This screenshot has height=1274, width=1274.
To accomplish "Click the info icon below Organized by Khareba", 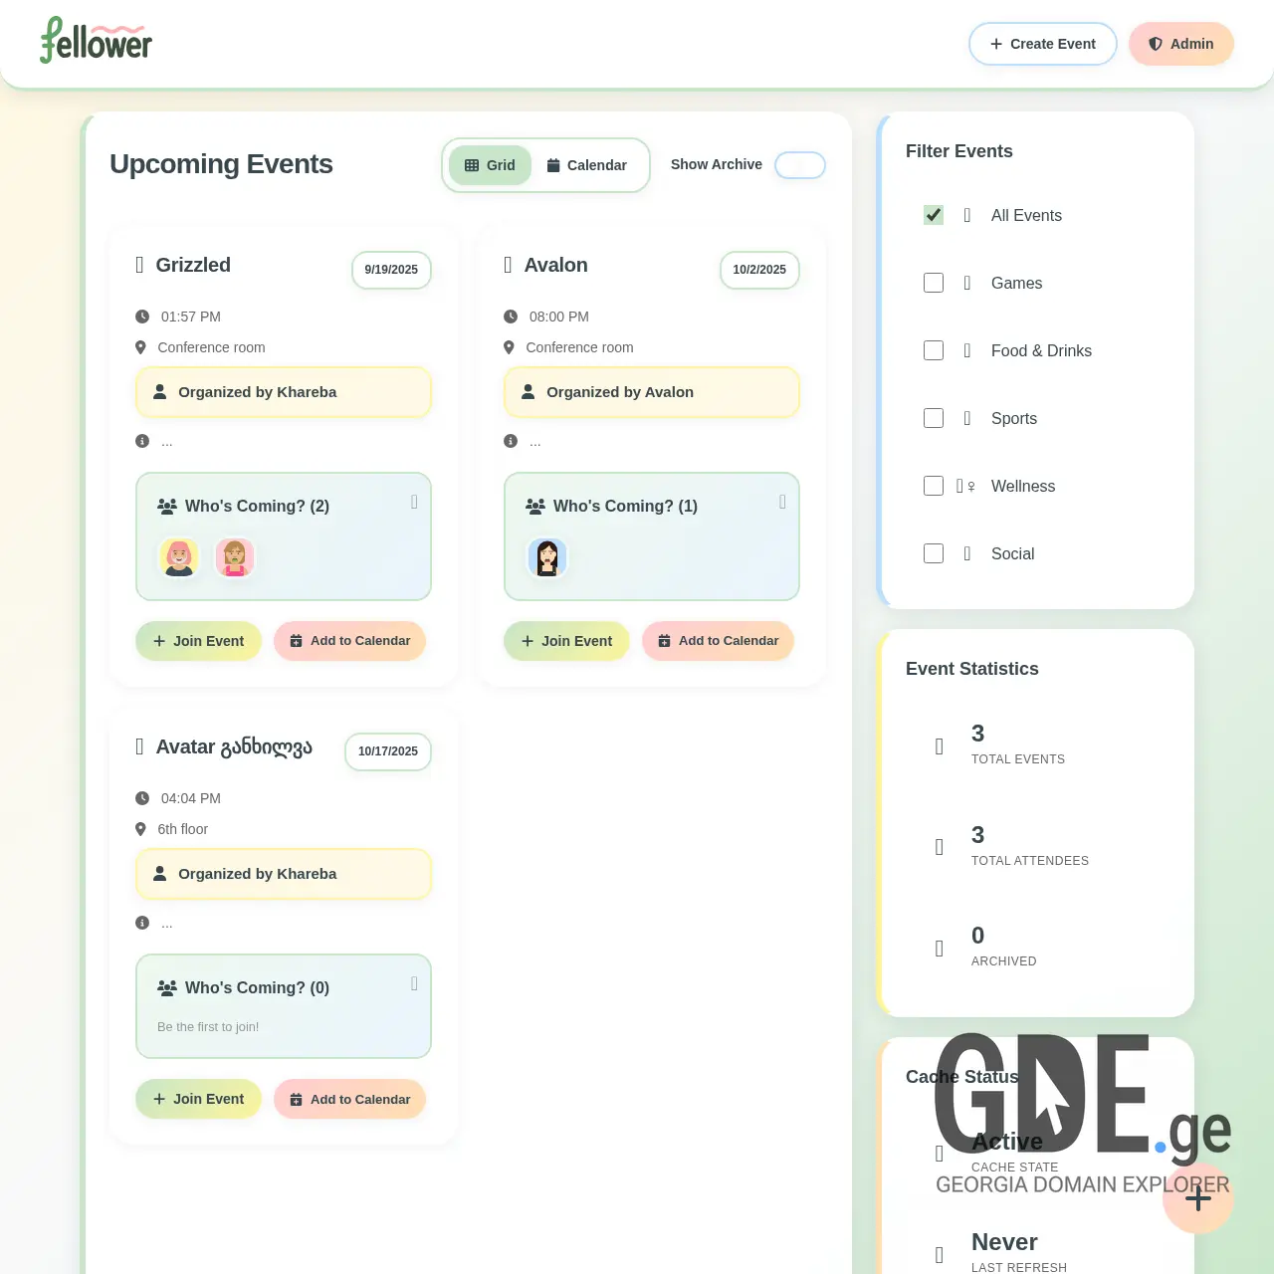I will pos(142,441).
